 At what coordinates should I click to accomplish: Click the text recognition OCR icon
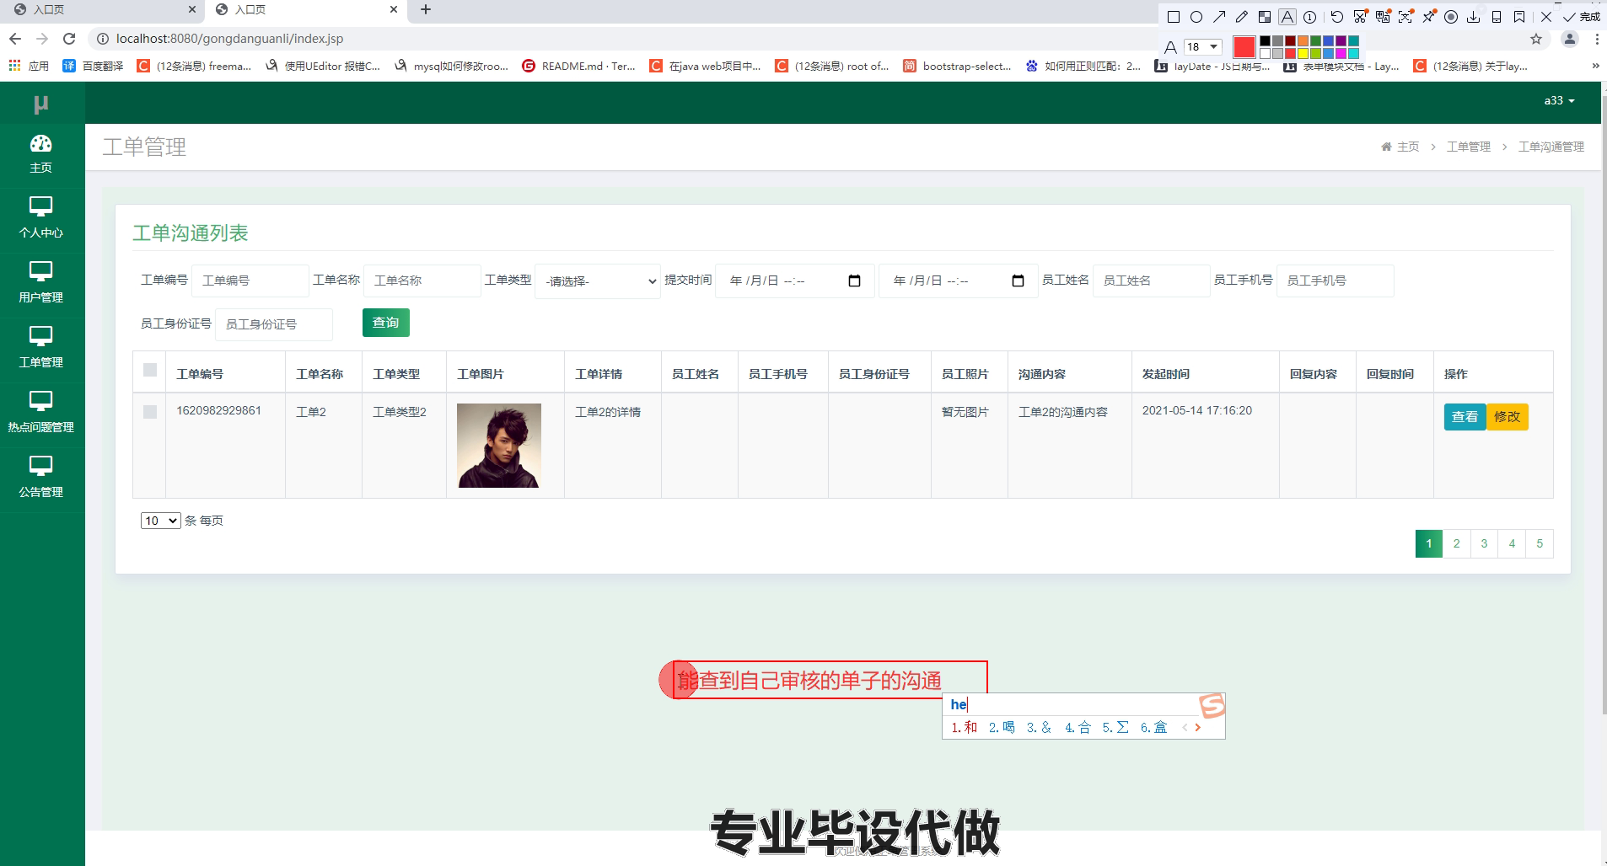(x=1405, y=17)
